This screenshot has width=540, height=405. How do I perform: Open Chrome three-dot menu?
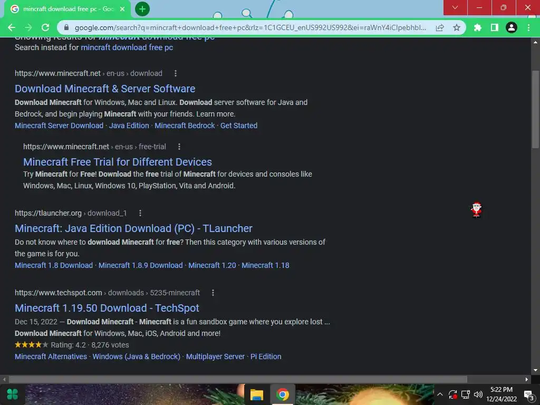point(528,27)
